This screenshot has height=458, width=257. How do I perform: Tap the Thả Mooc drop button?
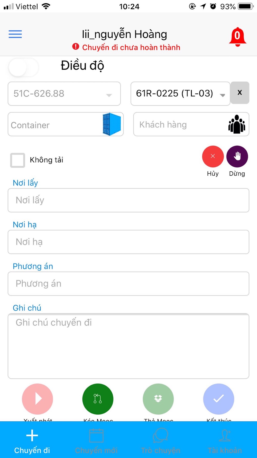pos(158,399)
